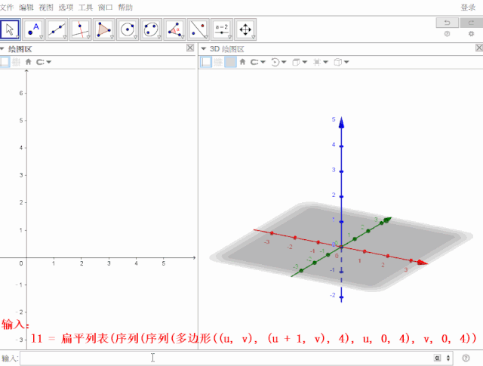Open the 选项 menu
Screen dimensions: 483x366
(x=66, y=7)
